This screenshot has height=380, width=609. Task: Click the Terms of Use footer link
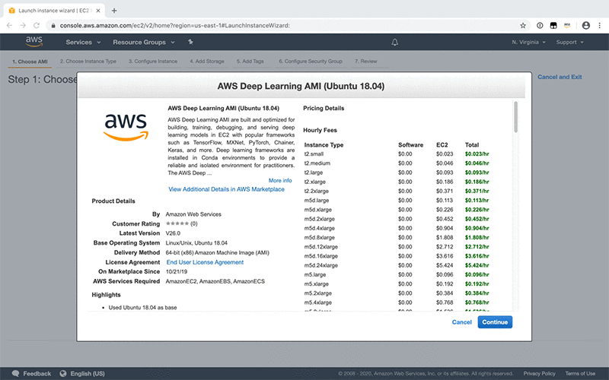tap(580, 373)
